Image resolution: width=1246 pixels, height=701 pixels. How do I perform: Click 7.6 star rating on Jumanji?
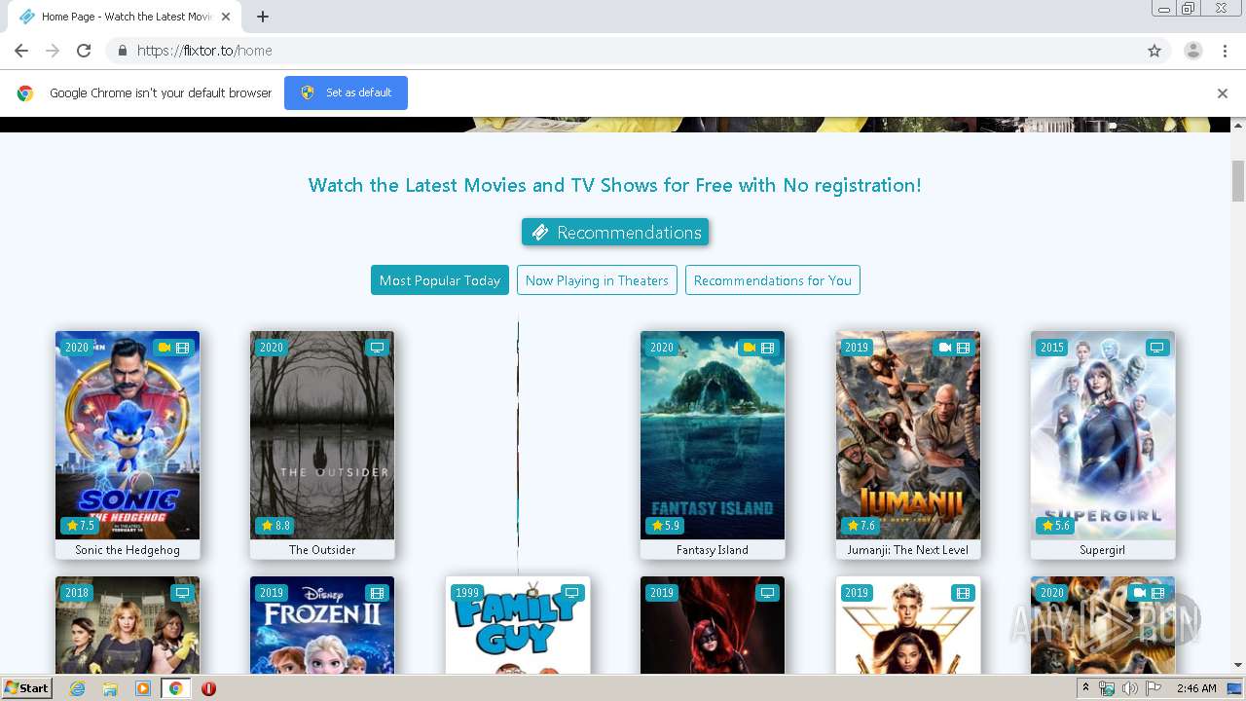(x=861, y=526)
